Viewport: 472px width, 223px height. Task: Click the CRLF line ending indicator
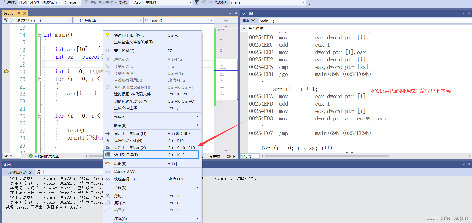point(231,156)
